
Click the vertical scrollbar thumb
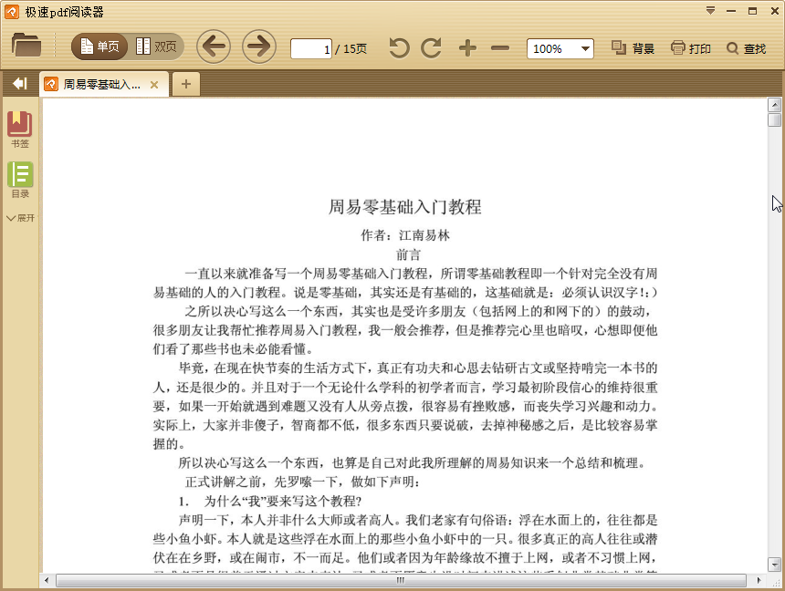774,119
